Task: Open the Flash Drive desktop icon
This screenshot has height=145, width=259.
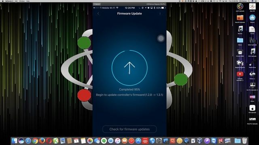Action: 253,63
